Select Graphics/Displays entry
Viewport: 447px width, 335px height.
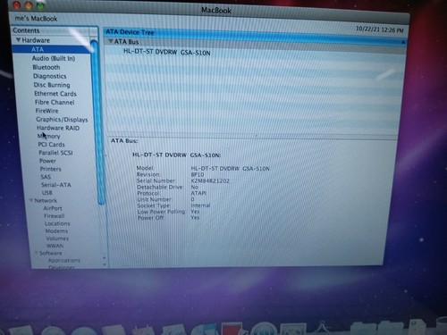point(62,120)
